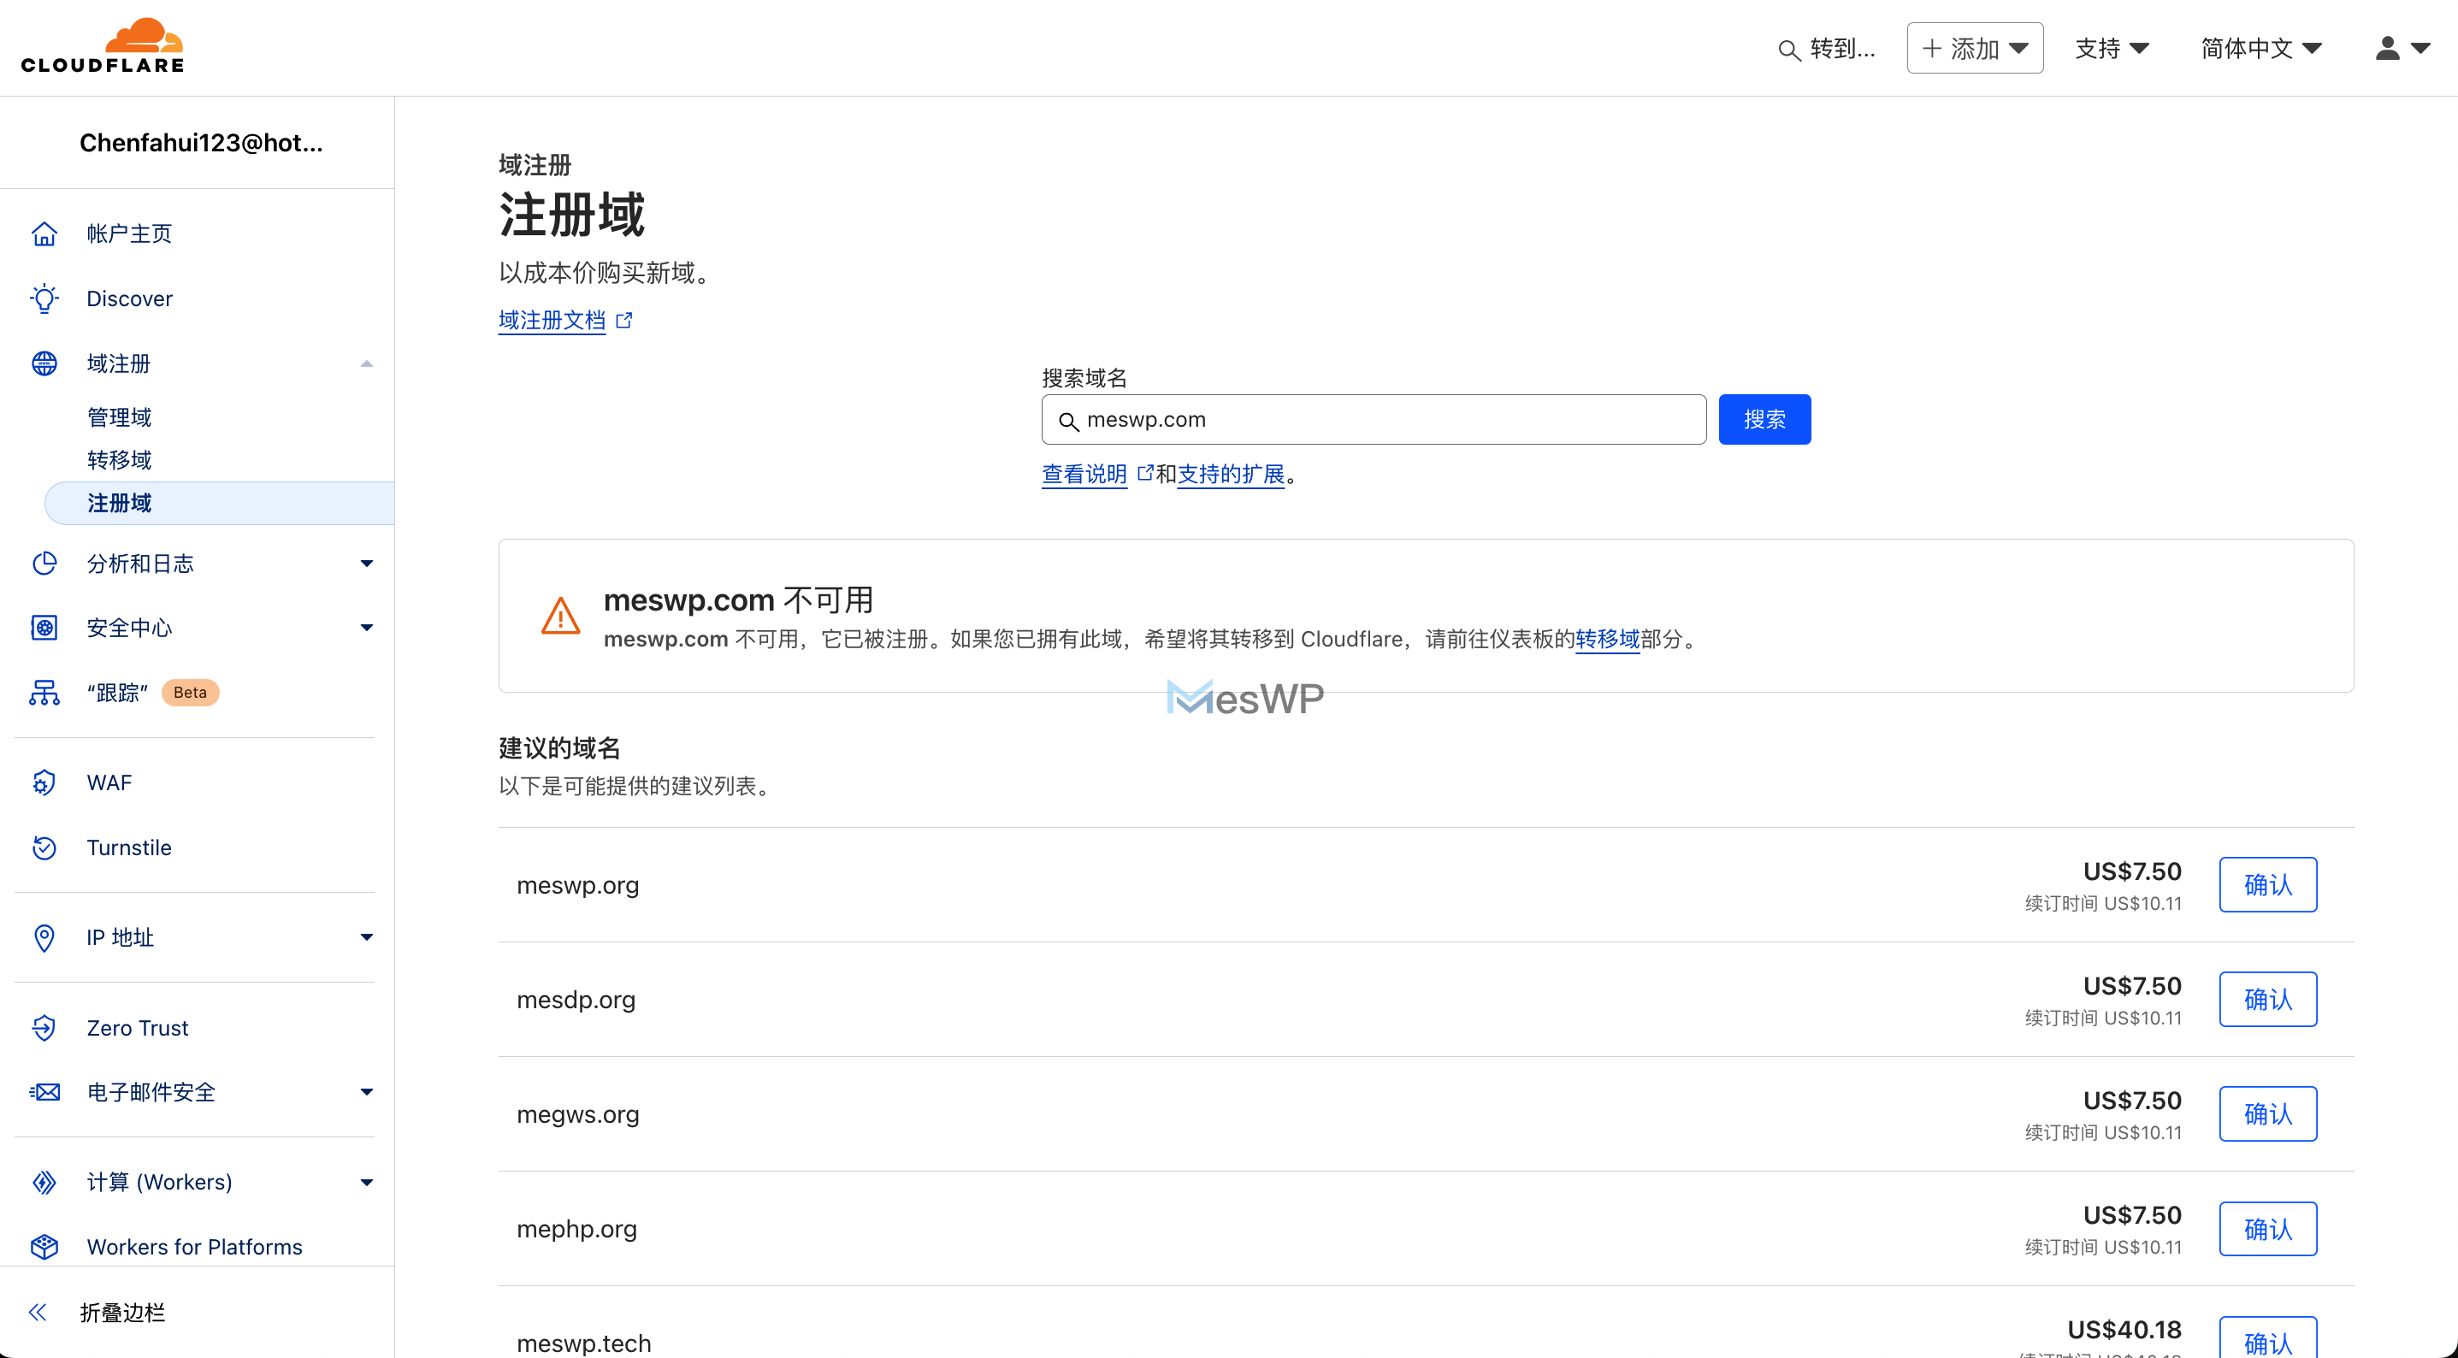2458x1358 pixels.
Task: Click the megws.org domain name
Action: tap(577, 1113)
